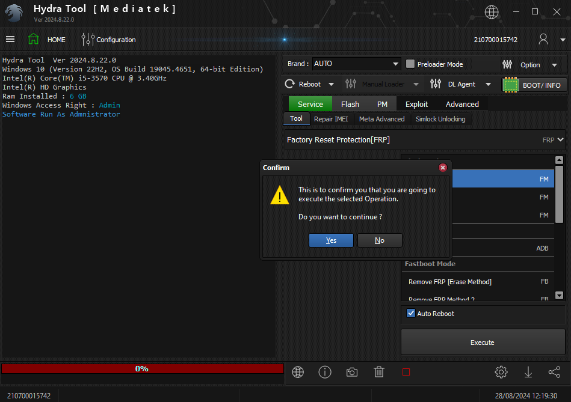The width and height of the screenshot is (571, 402).
Task: Click the DL Agent sliders icon
Action: tap(436, 84)
